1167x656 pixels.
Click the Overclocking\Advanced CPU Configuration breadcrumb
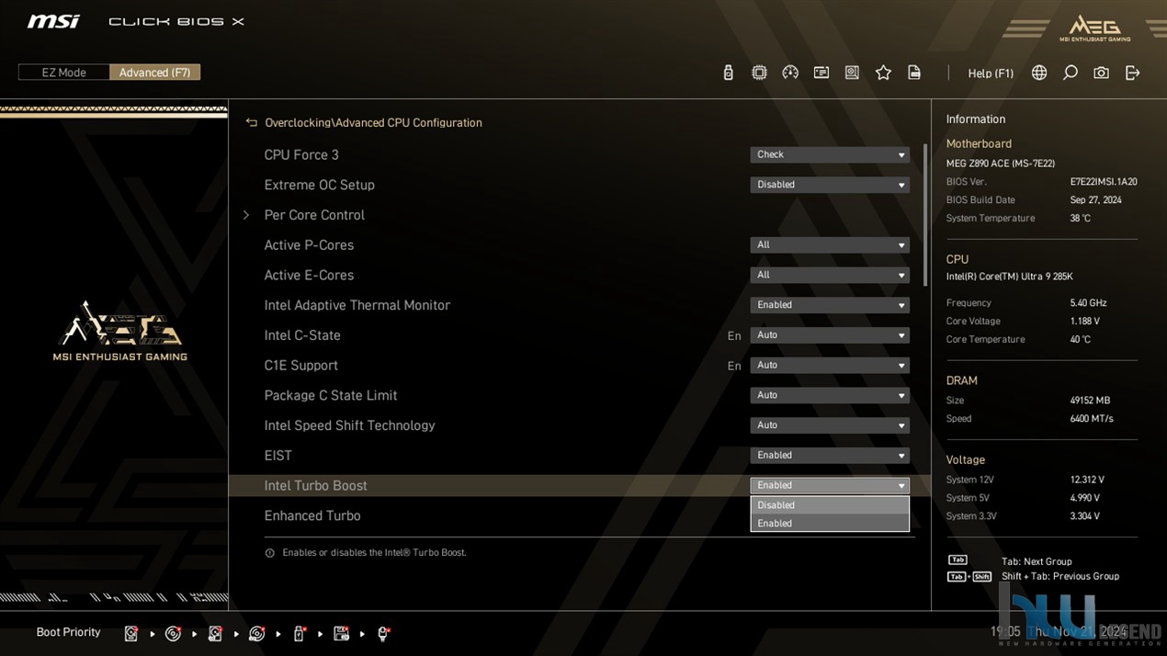pos(373,122)
